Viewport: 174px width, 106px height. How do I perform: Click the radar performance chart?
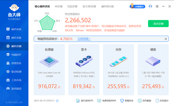(x=47, y=23)
